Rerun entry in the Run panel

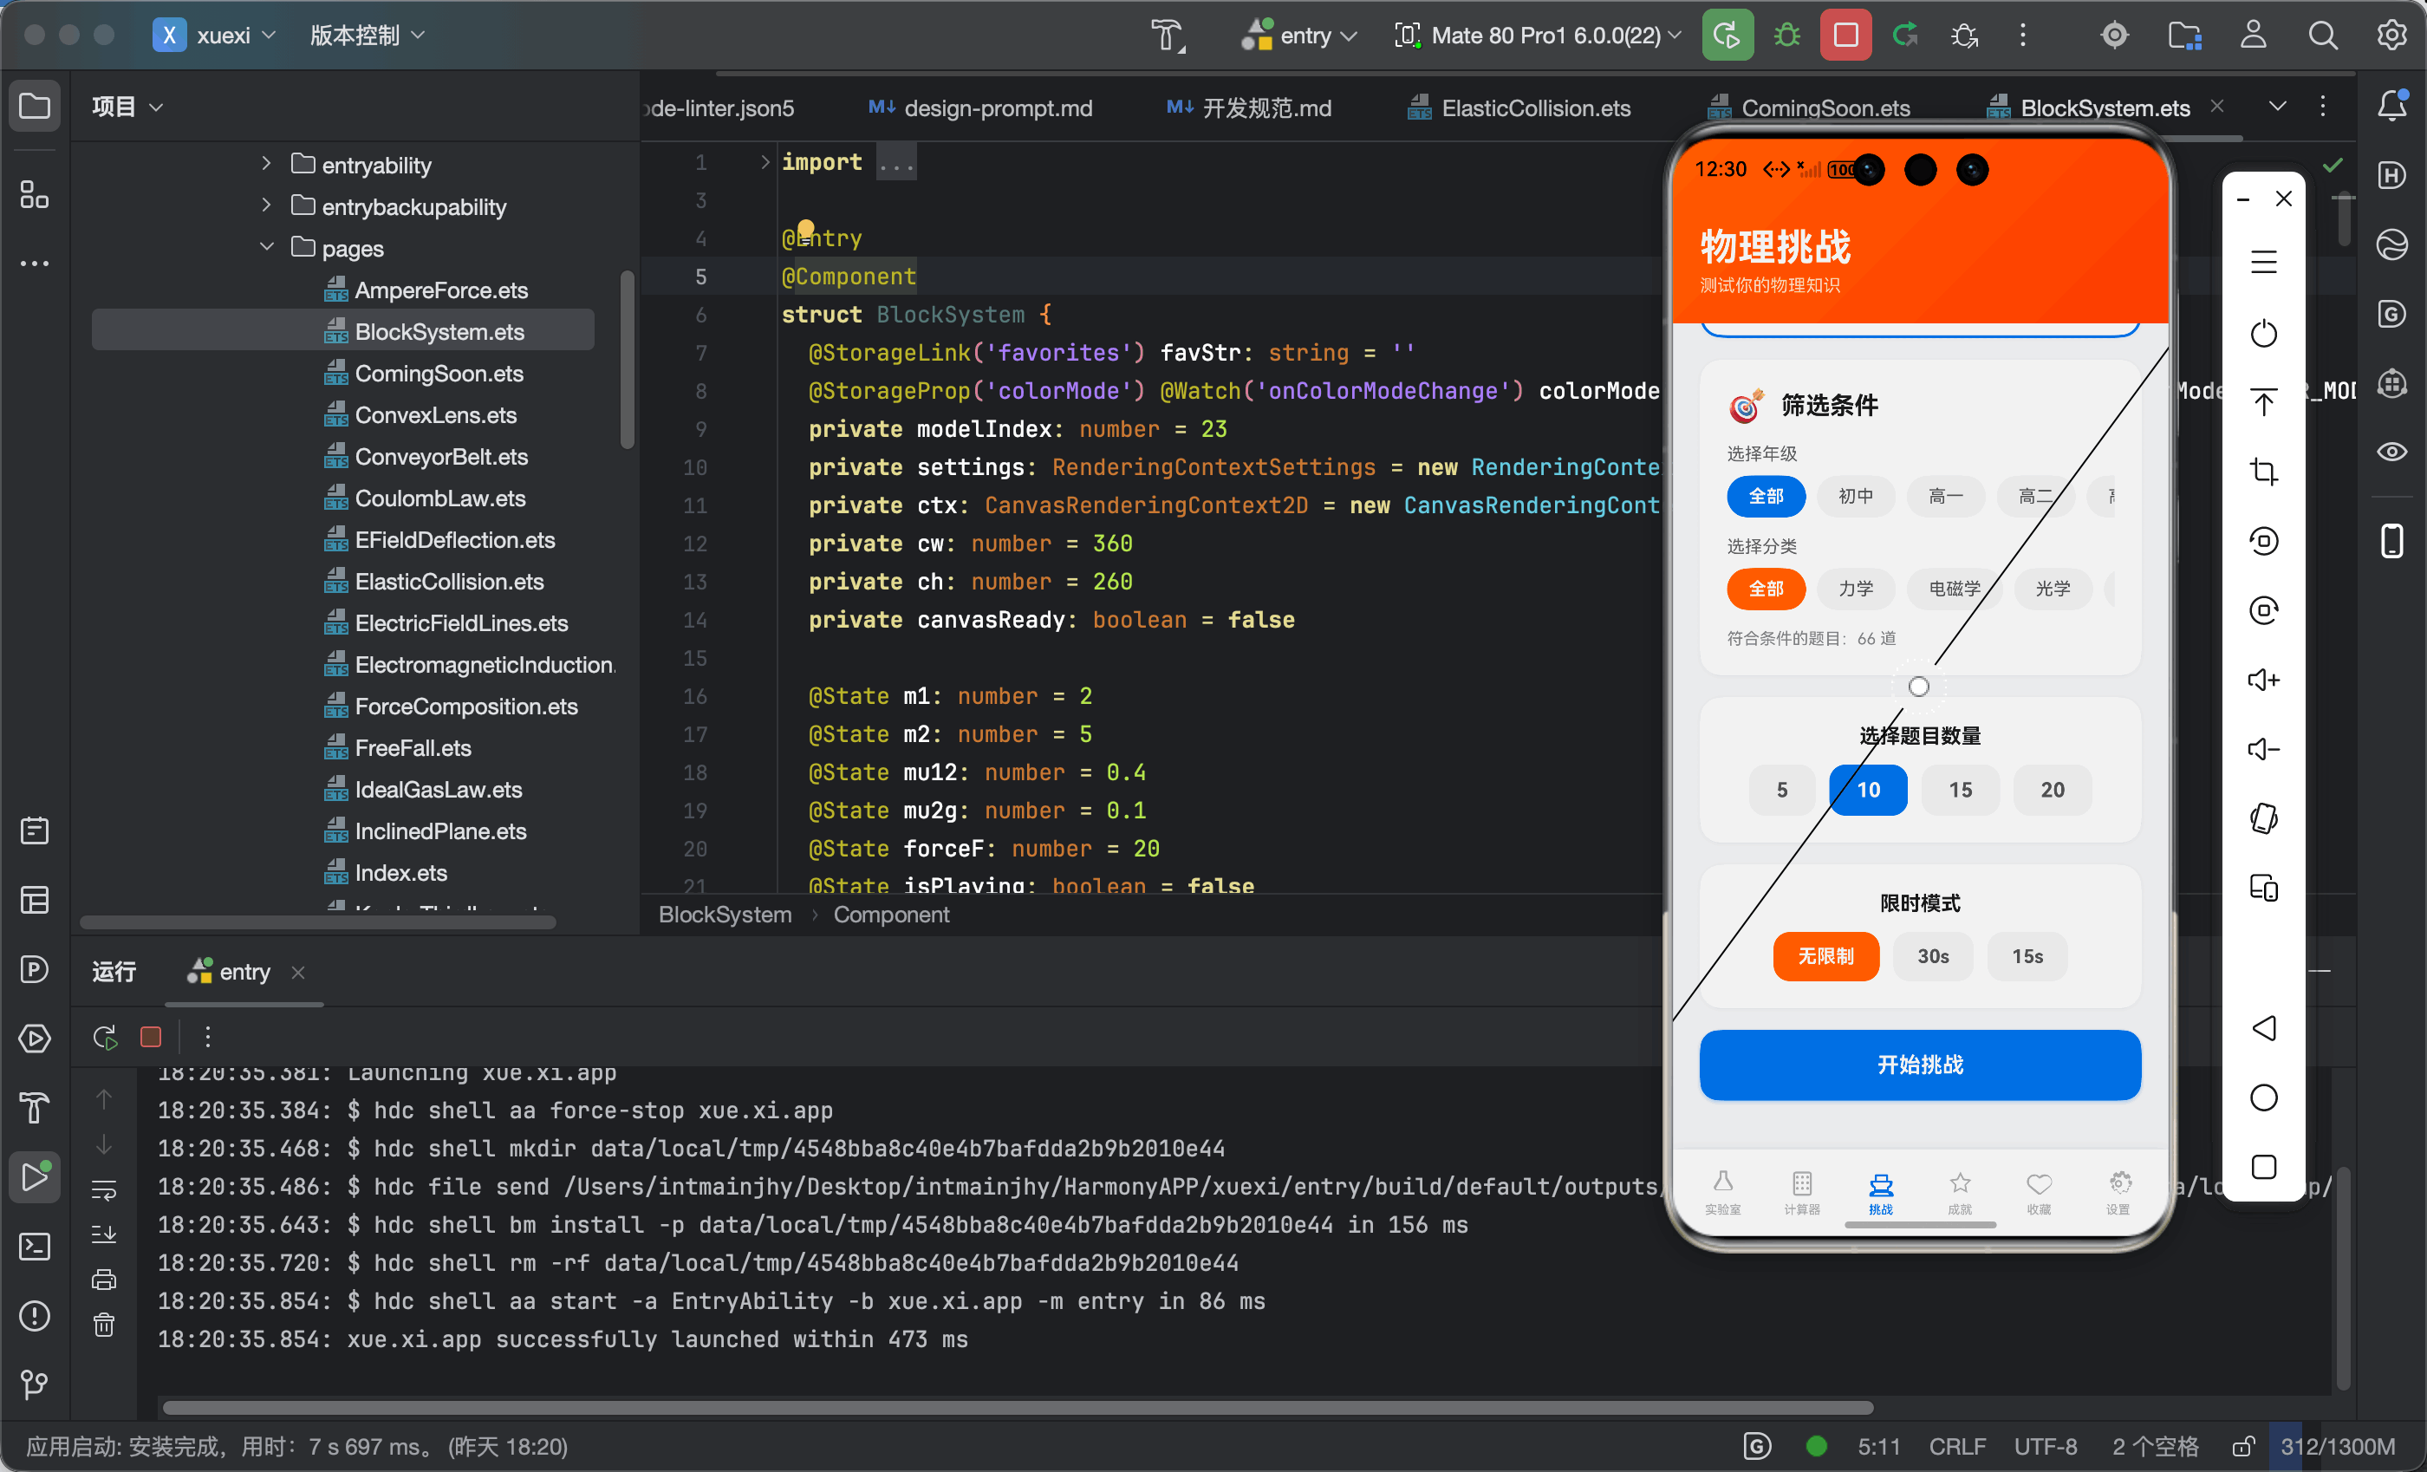104,1037
